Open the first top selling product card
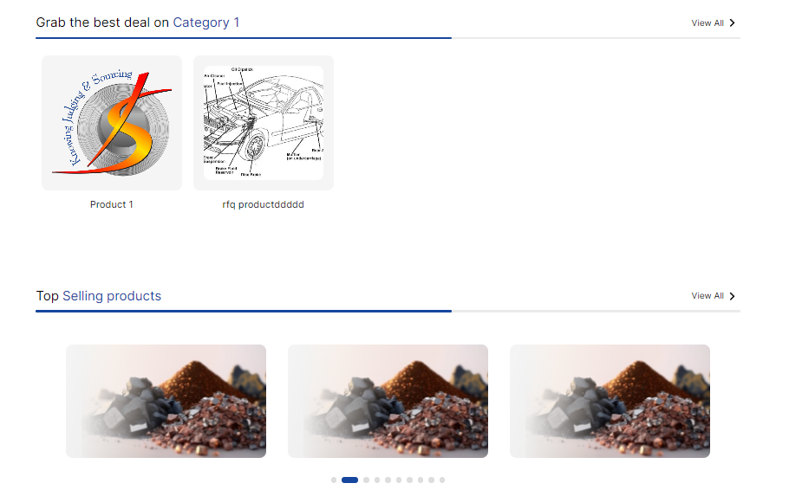This screenshot has width=789, height=496. pyautogui.click(x=166, y=401)
